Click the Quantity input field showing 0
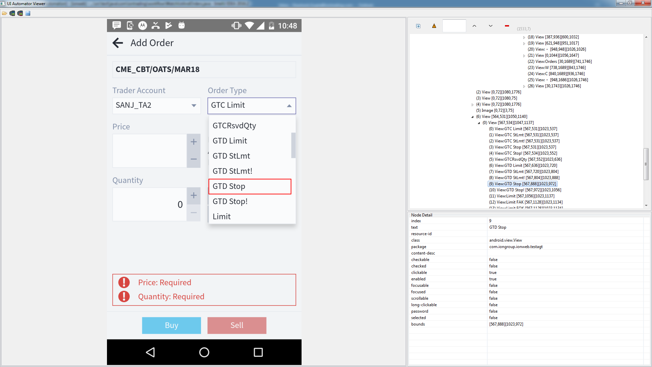The width and height of the screenshot is (652, 367). (x=150, y=204)
